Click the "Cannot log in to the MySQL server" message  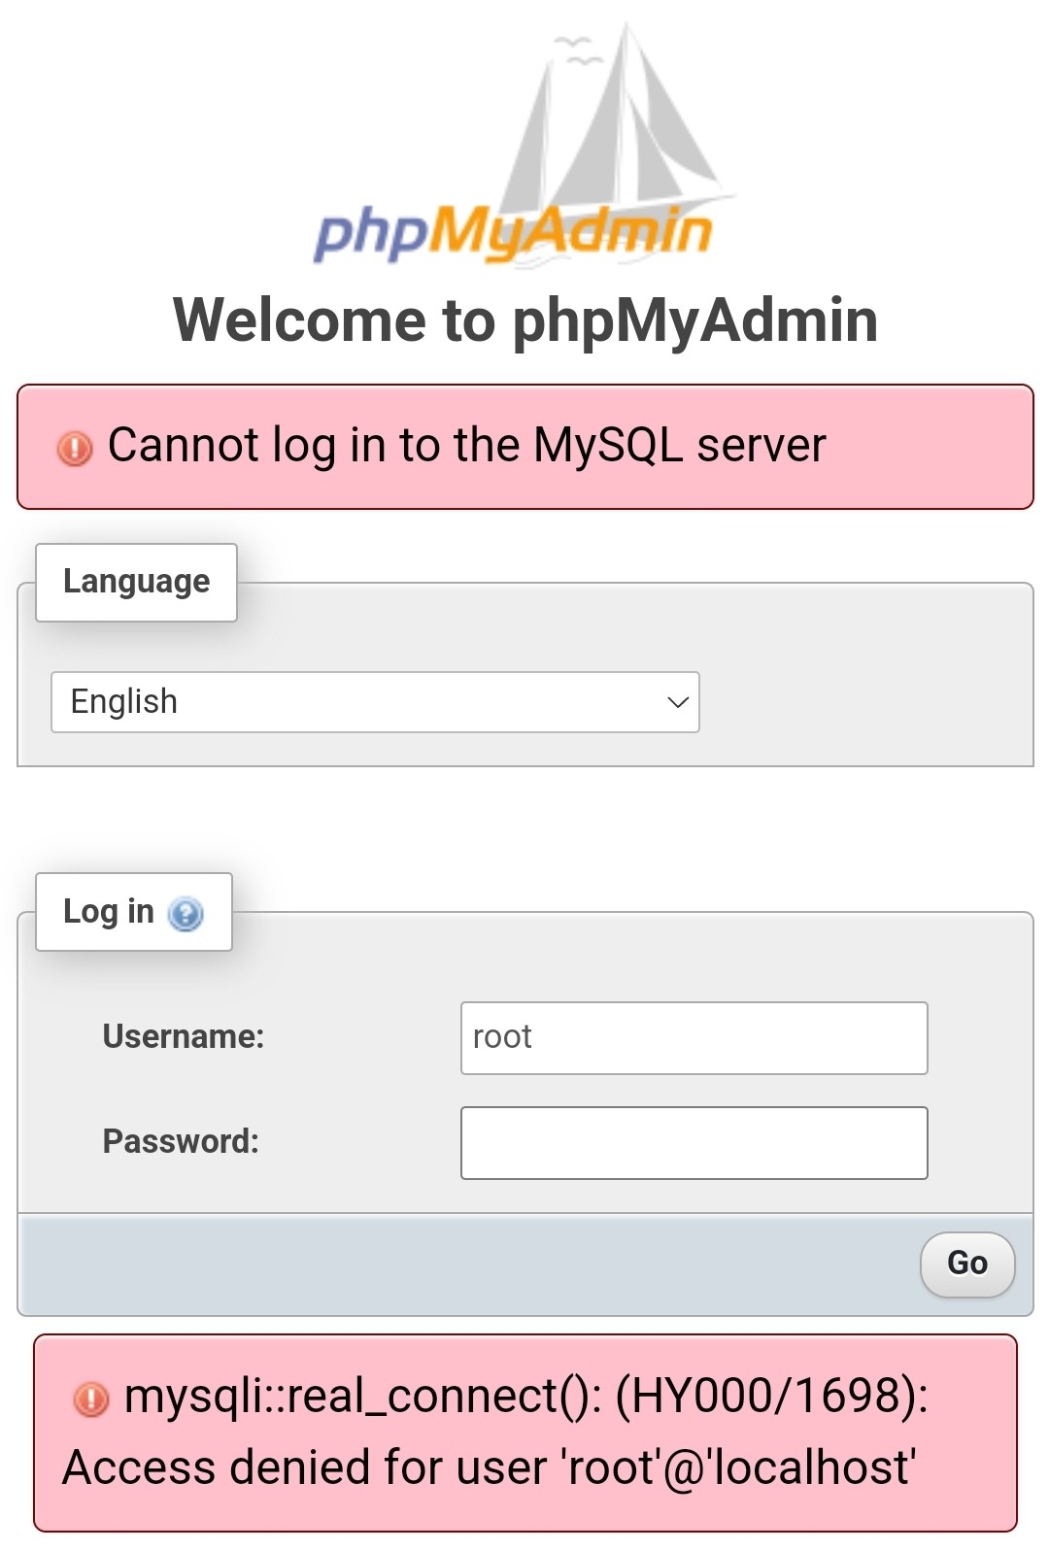pos(466,446)
